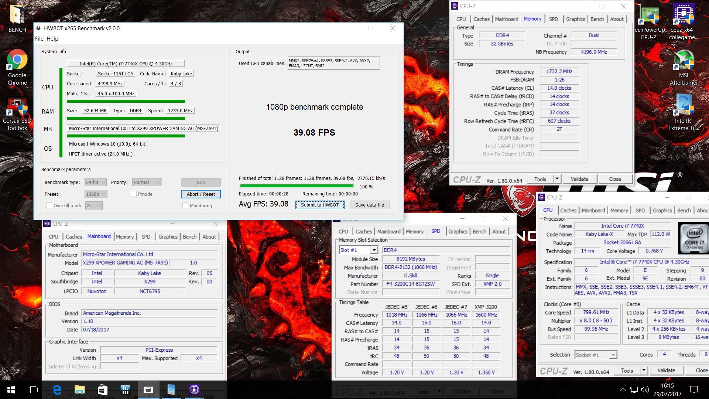The height and width of the screenshot is (399, 709).
Task: Switch to the HWBOT x265 taskbar item
Action: 148,390
